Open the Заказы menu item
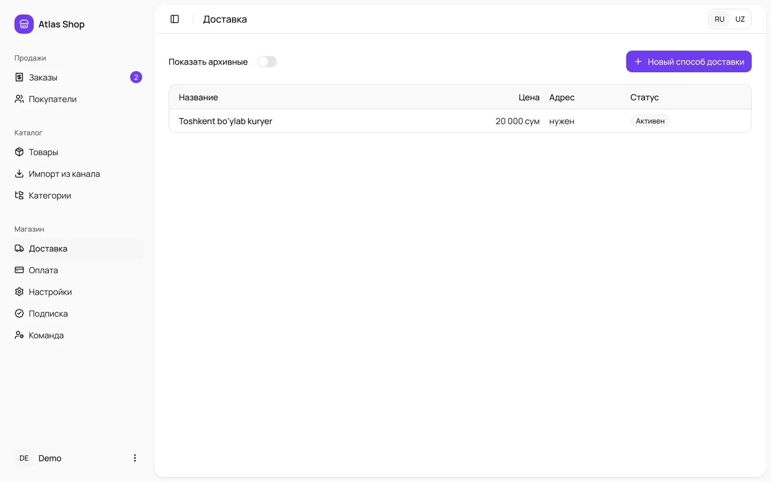 tap(77, 77)
